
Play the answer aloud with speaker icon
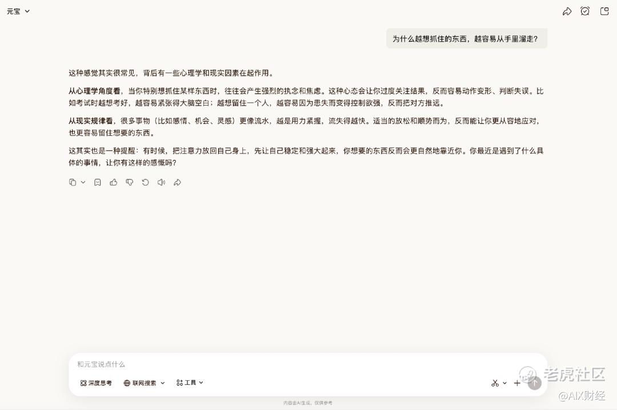click(161, 182)
